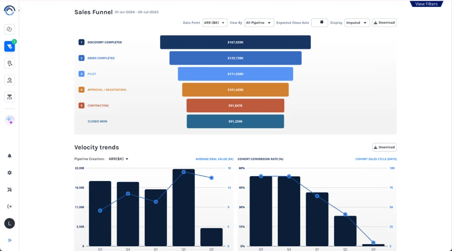Open settings gear in sidebar

pos(9,173)
